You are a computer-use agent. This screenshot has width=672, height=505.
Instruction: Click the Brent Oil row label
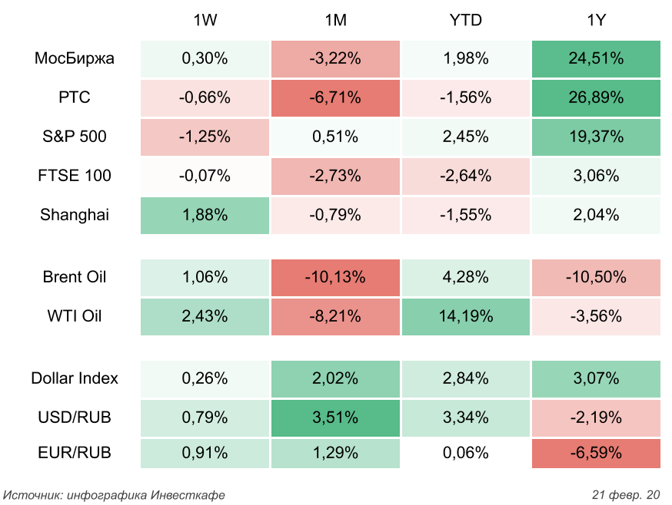pyautogui.click(x=75, y=277)
